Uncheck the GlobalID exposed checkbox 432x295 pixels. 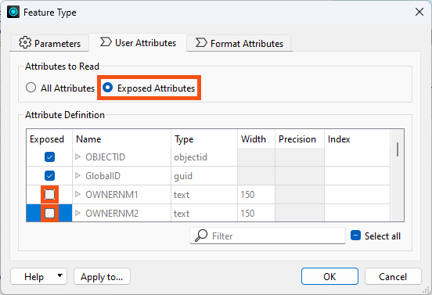[49, 176]
